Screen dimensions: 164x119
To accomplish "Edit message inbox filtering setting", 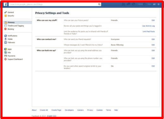I will [x=153, y=45].
